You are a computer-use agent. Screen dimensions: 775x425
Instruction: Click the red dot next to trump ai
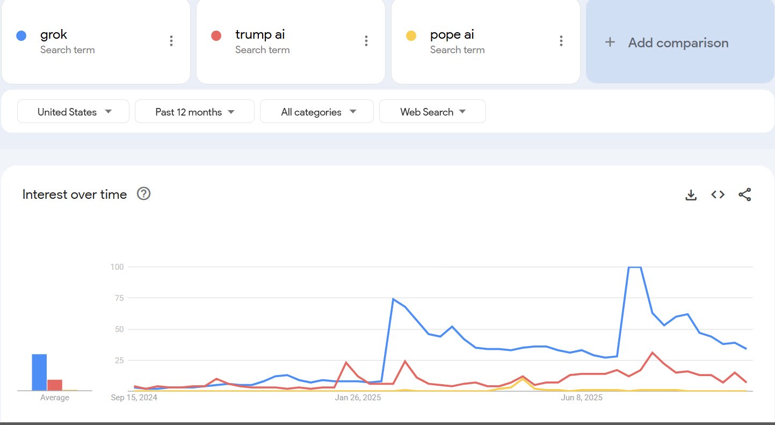pos(216,36)
